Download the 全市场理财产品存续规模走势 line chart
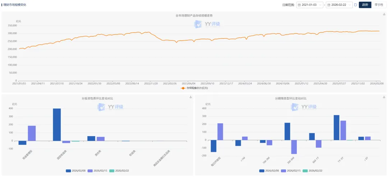This screenshot has height=177, width=388. (384, 14)
